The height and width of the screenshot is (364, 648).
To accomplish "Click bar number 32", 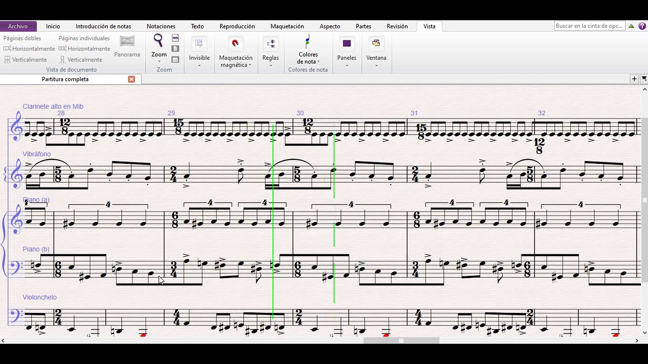I will 542,113.
